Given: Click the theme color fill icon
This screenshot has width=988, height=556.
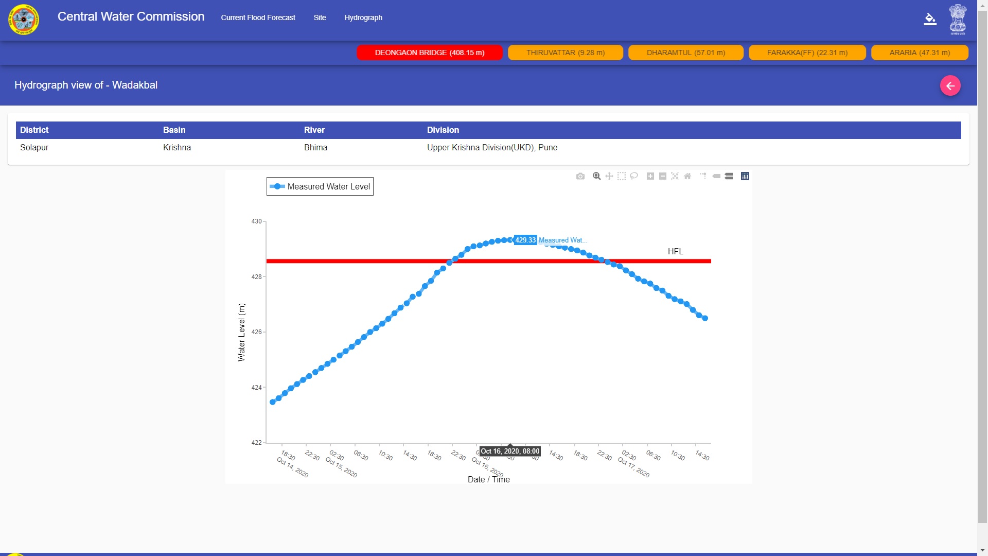Looking at the screenshot, I should [930, 20].
